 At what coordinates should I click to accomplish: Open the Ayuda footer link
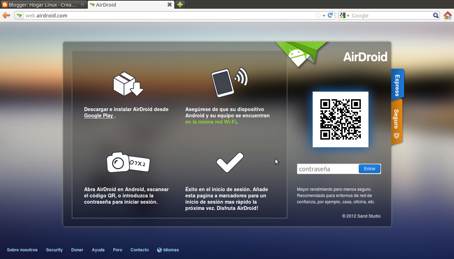pos(98,250)
